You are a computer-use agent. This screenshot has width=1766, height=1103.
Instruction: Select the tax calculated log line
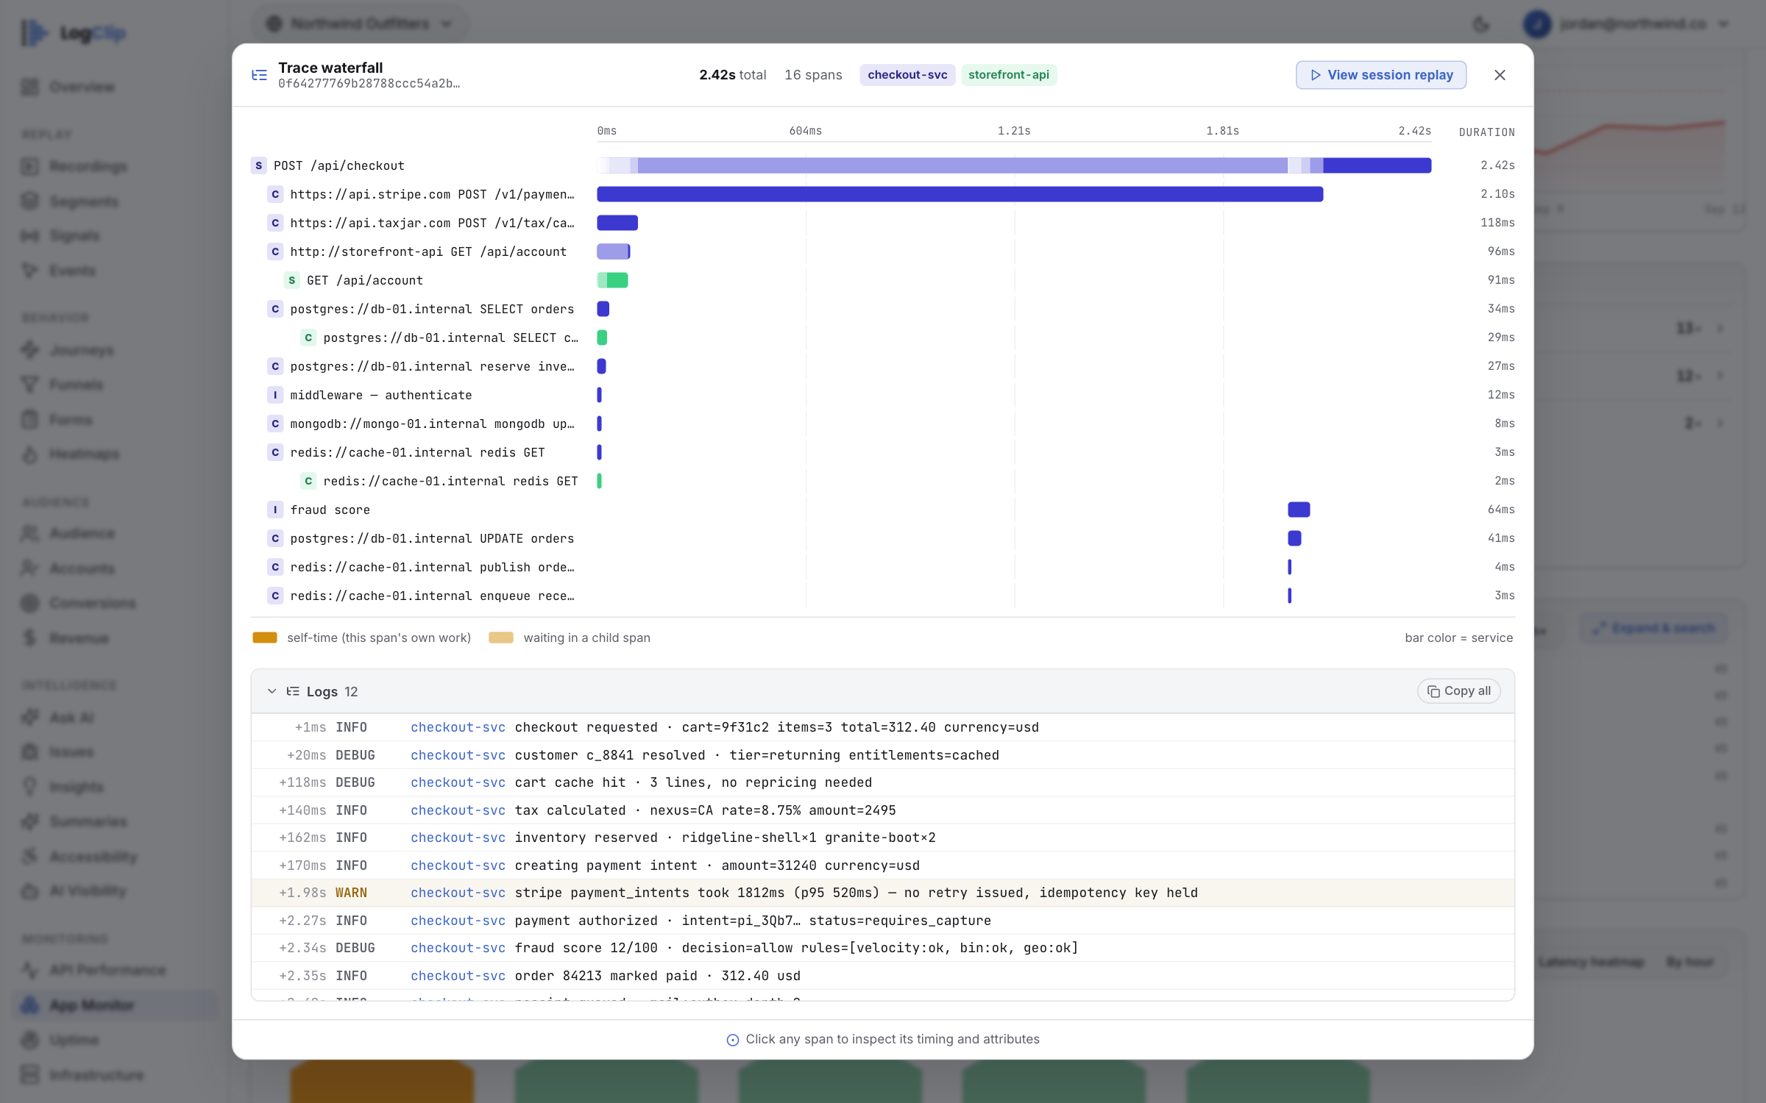[x=883, y=810]
